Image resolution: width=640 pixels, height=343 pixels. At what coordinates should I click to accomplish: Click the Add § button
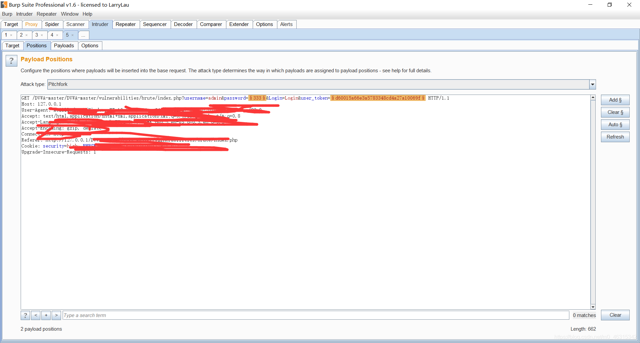click(x=615, y=100)
